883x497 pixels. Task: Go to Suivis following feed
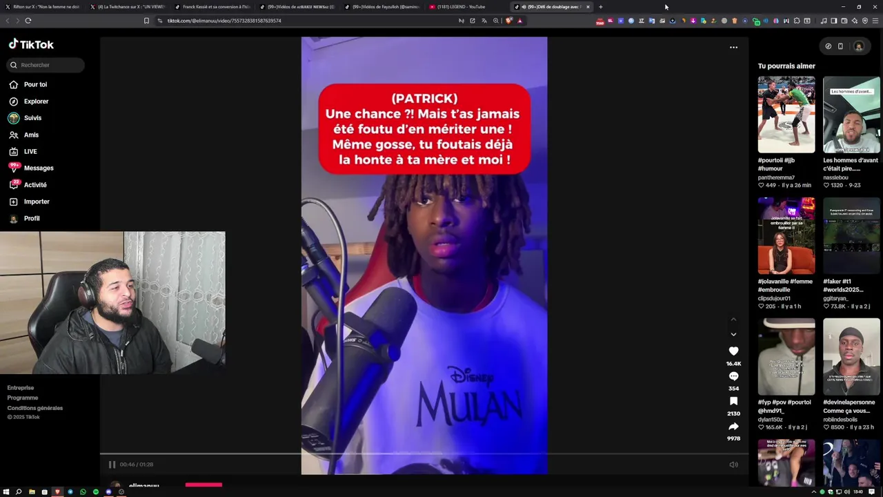[x=26, y=118]
